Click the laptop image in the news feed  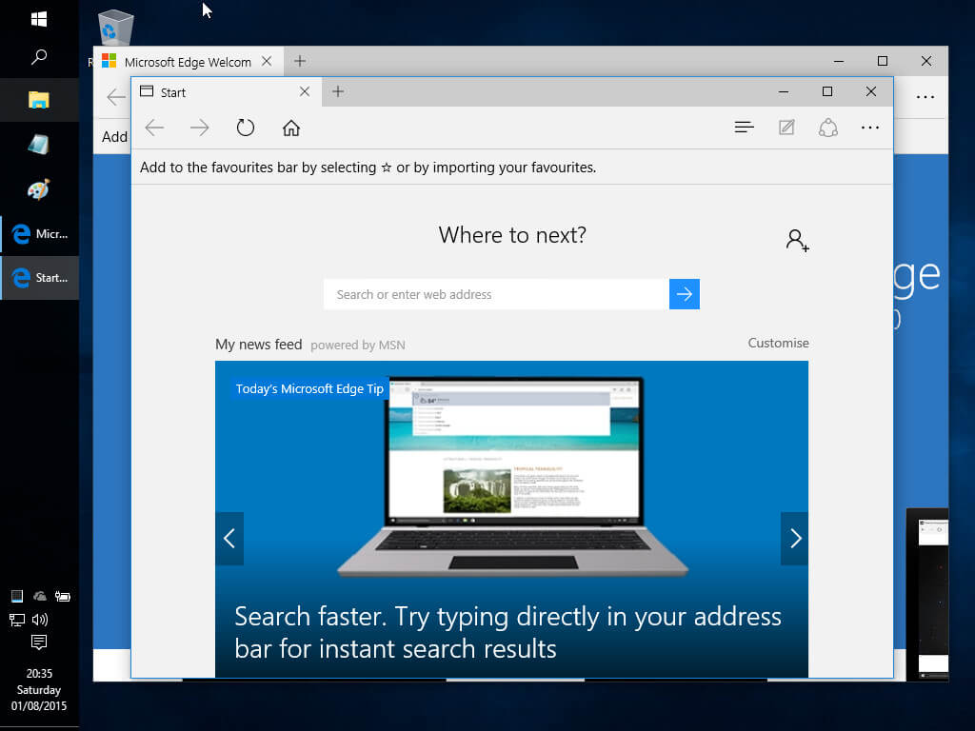tap(513, 478)
